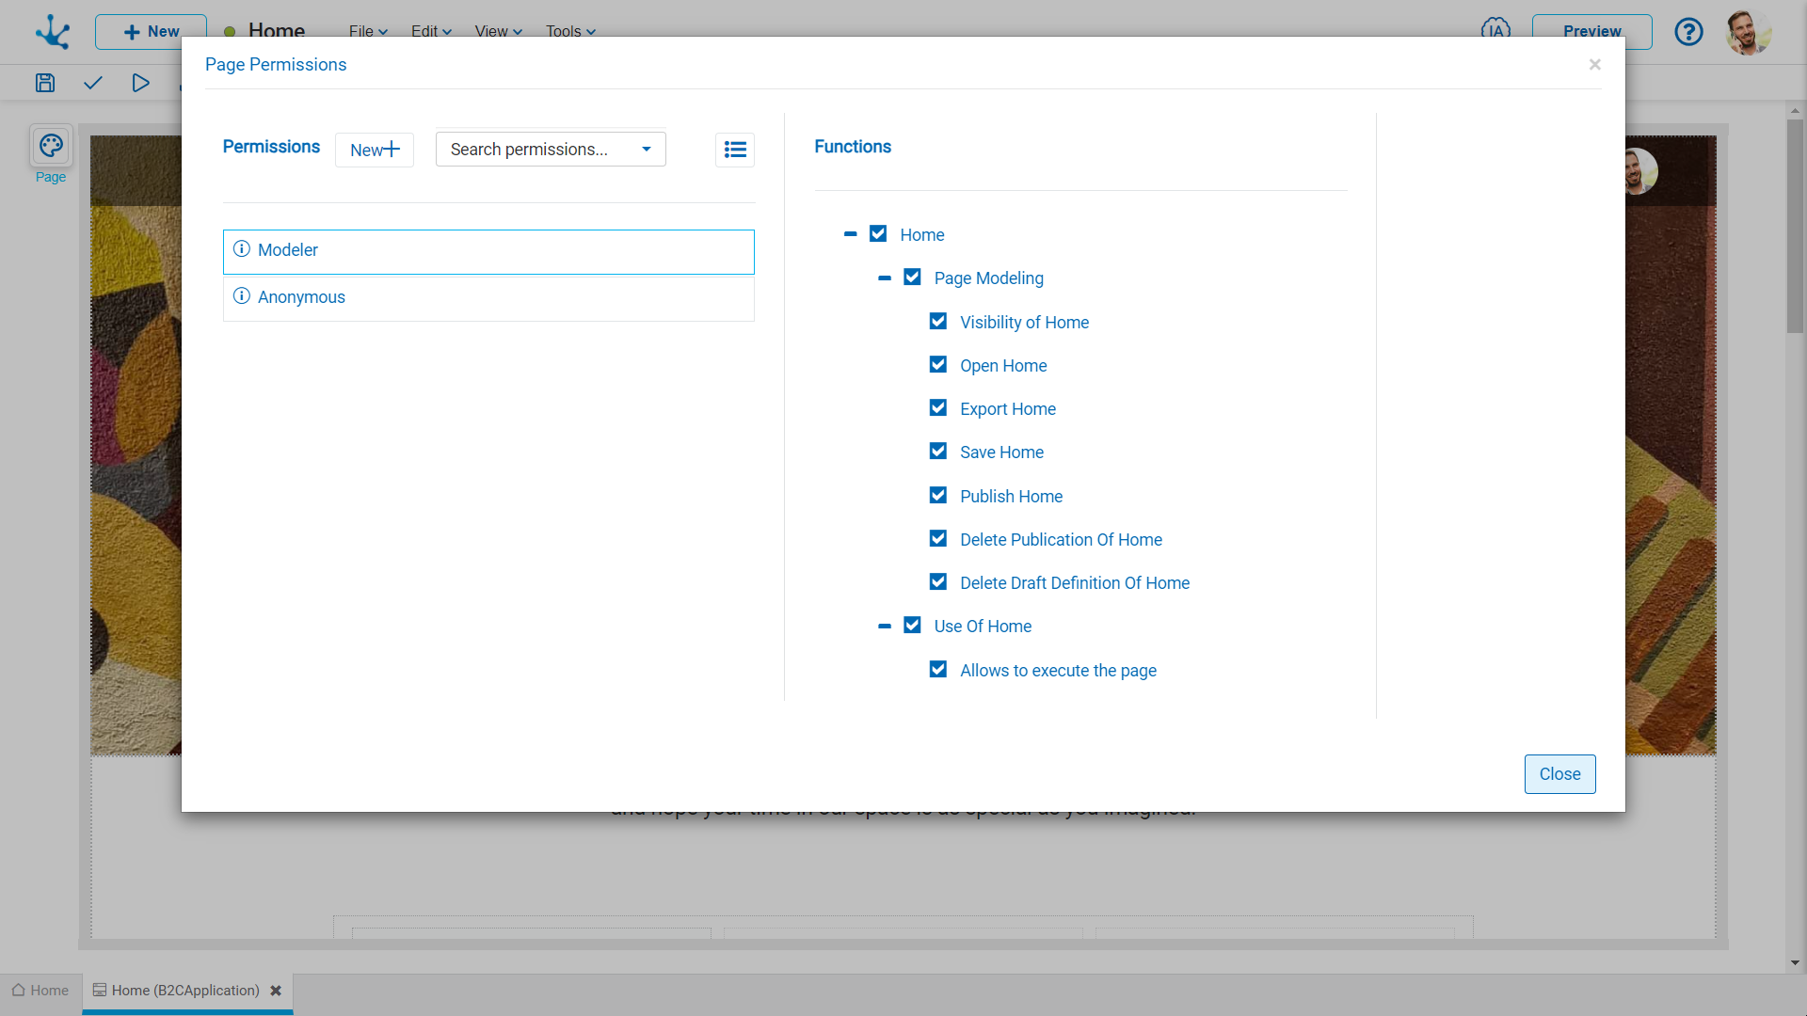Click the Page icon in the left sidebar
1807x1016 pixels.
51,147
